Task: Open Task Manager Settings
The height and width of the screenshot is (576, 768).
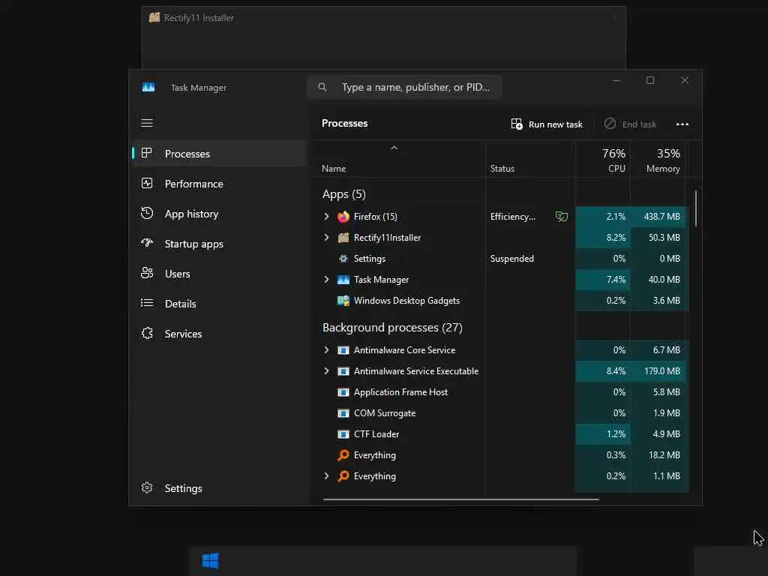Action: point(219,488)
